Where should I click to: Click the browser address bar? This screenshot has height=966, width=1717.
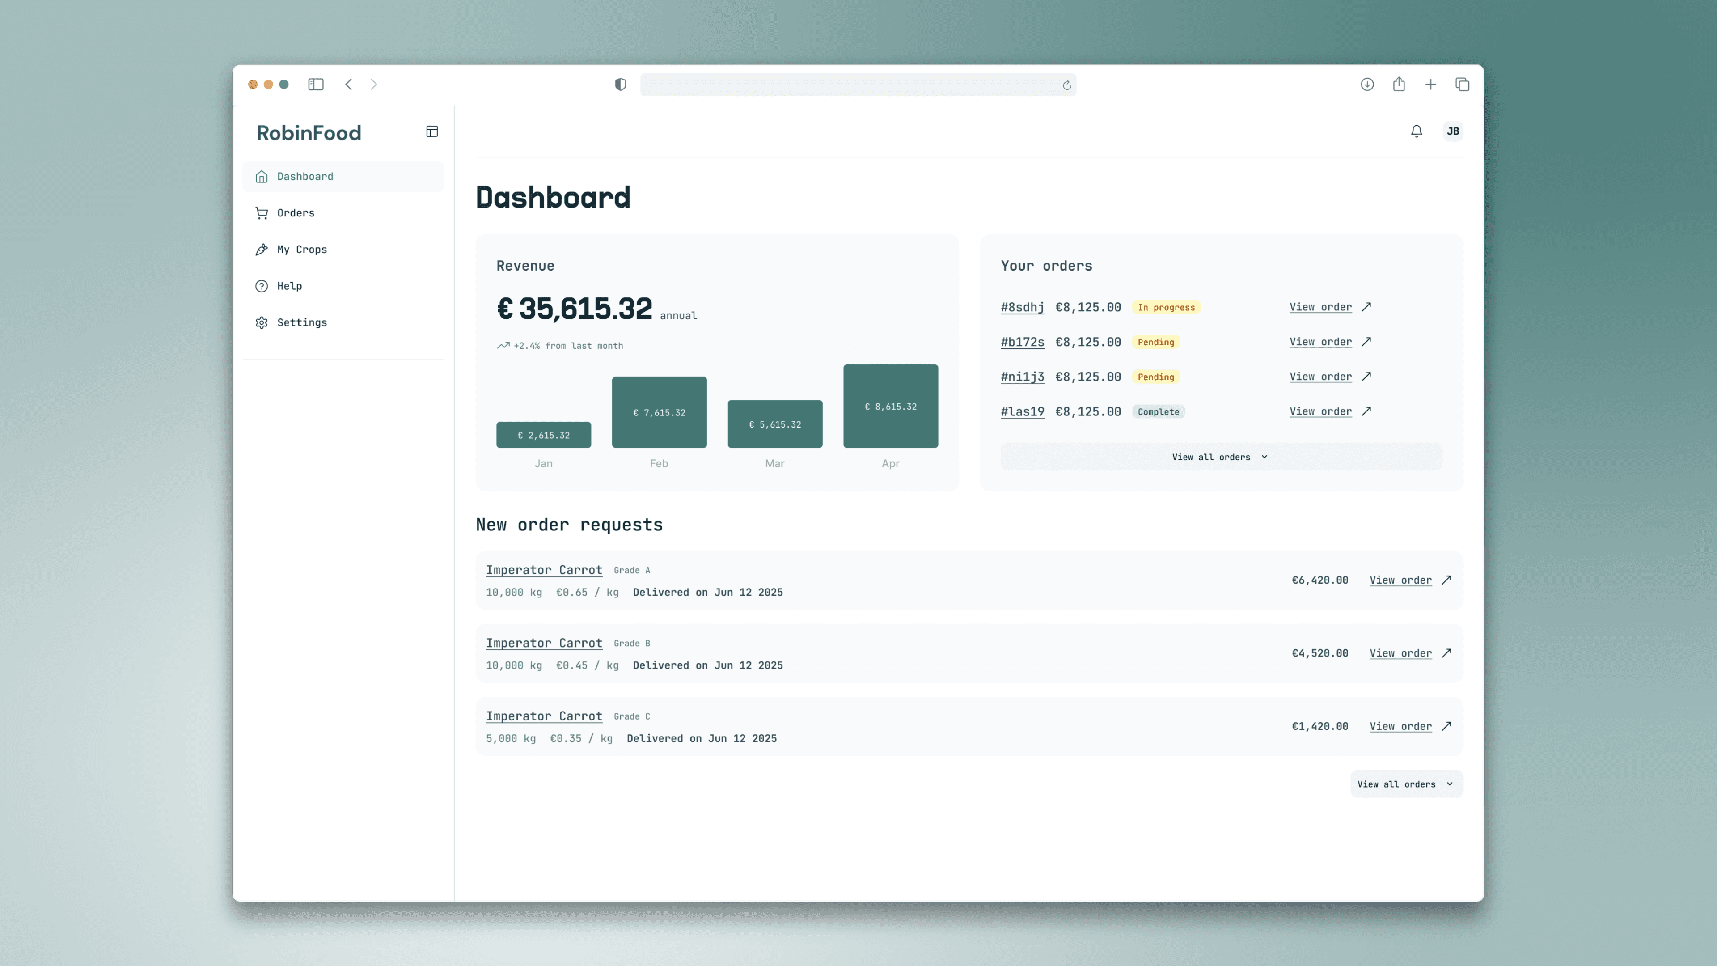tap(858, 85)
